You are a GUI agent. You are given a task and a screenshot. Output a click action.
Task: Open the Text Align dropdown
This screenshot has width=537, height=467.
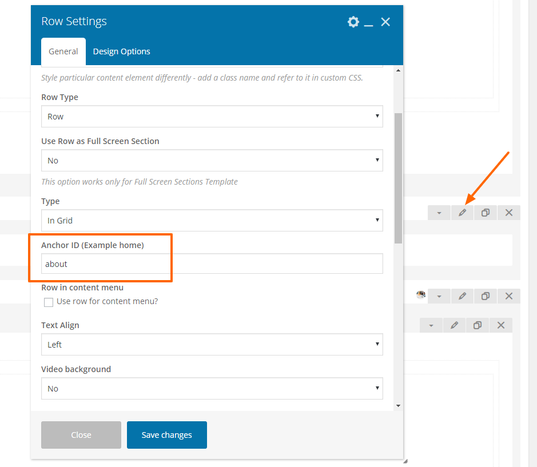212,345
